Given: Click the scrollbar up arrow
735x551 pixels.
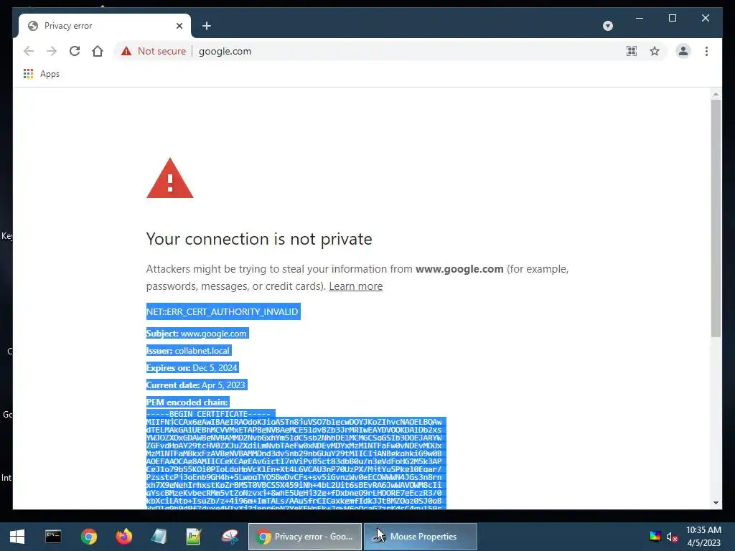Looking at the screenshot, I should click(x=716, y=94).
